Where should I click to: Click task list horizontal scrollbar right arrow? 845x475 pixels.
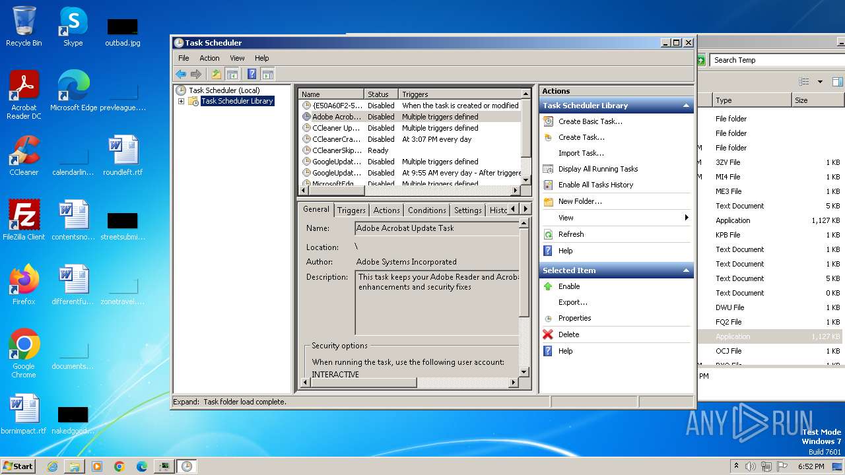click(516, 191)
